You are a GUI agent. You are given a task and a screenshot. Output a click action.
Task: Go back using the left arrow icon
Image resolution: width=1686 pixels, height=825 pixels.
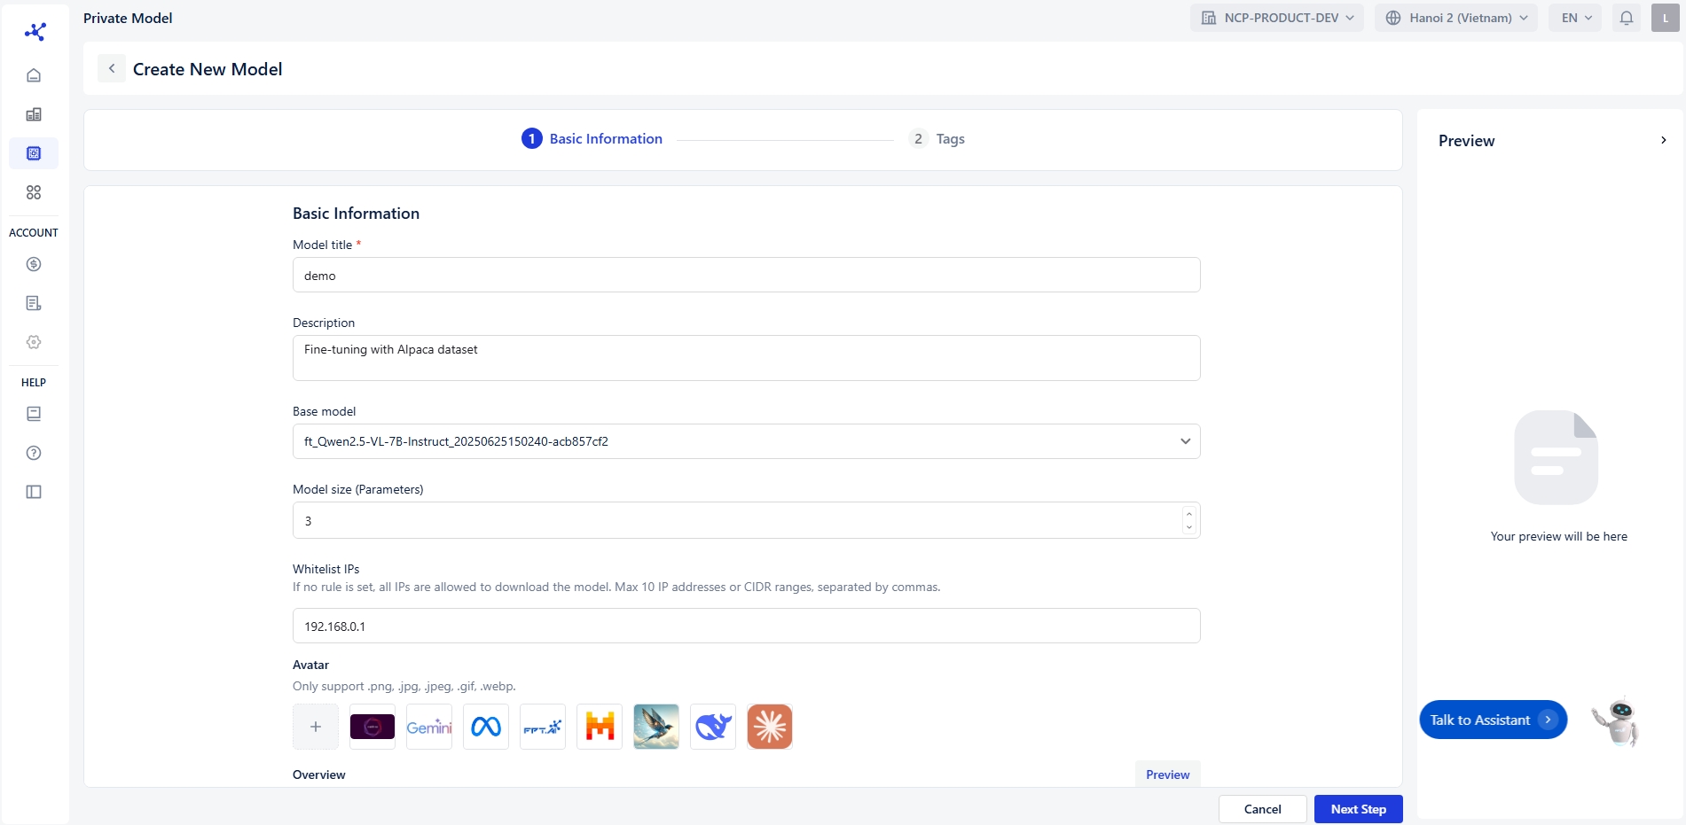pyautogui.click(x=112, y=68)
